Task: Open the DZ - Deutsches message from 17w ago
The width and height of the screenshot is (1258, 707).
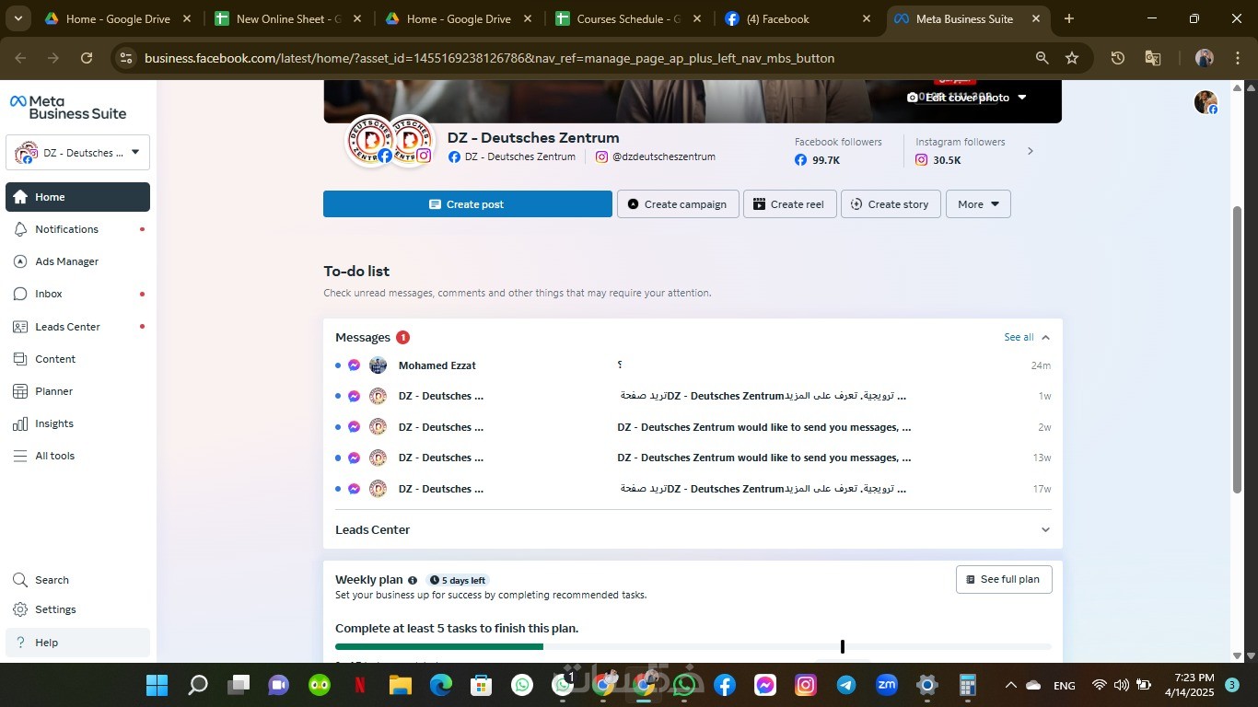Action: (693, 489)
